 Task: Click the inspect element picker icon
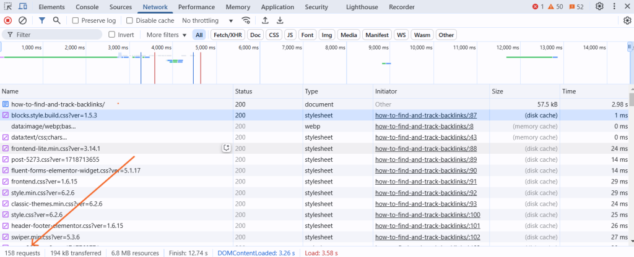pyautogui.click(x=8, y=7)
